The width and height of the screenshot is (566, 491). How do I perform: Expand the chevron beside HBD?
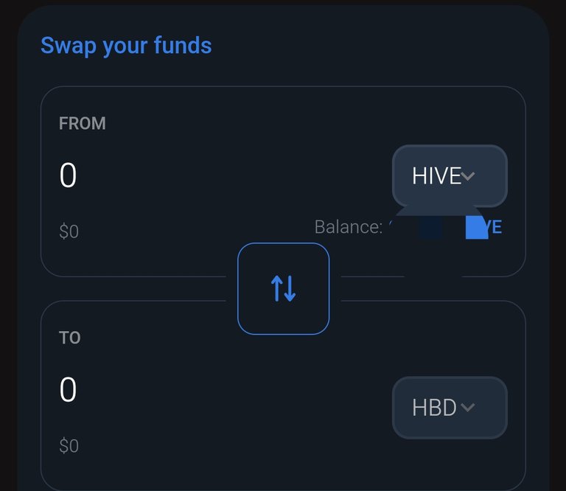click(468, 408)
